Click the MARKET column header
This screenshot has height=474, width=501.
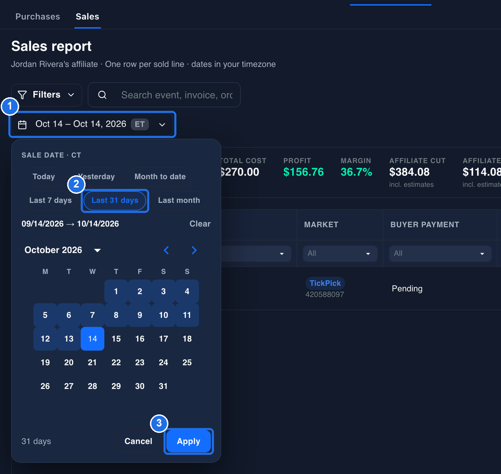coord(321,225)
